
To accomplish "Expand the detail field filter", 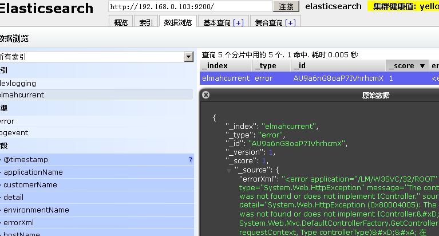I will [x=97, y=197].
